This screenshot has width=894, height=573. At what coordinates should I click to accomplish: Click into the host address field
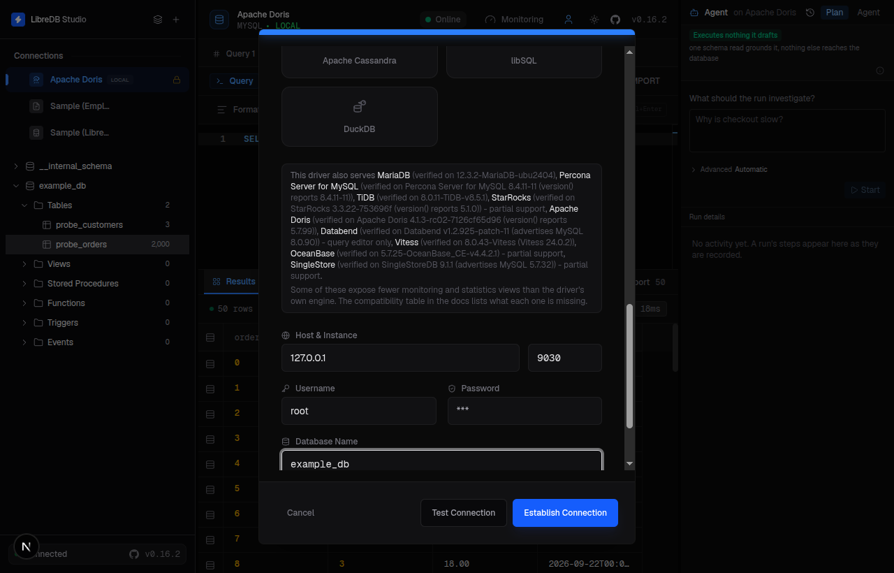click(400, 358)
